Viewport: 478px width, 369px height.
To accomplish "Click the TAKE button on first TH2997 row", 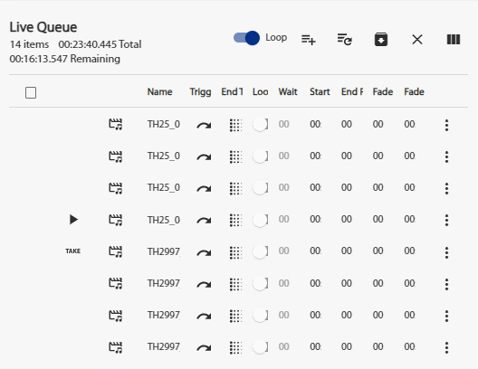I will pyautogui.click(x=72, y=251).
